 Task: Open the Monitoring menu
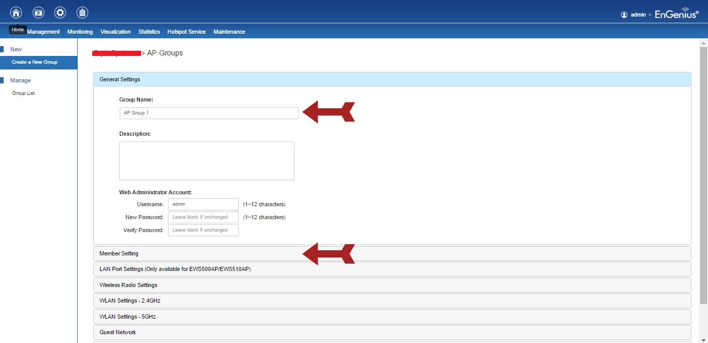tap(80, 32)
